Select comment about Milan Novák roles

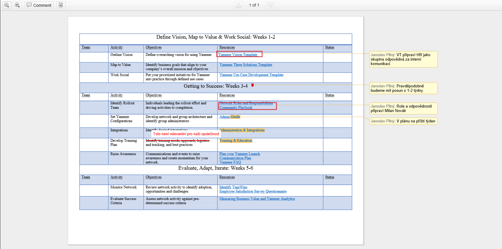tap(403, 108)
